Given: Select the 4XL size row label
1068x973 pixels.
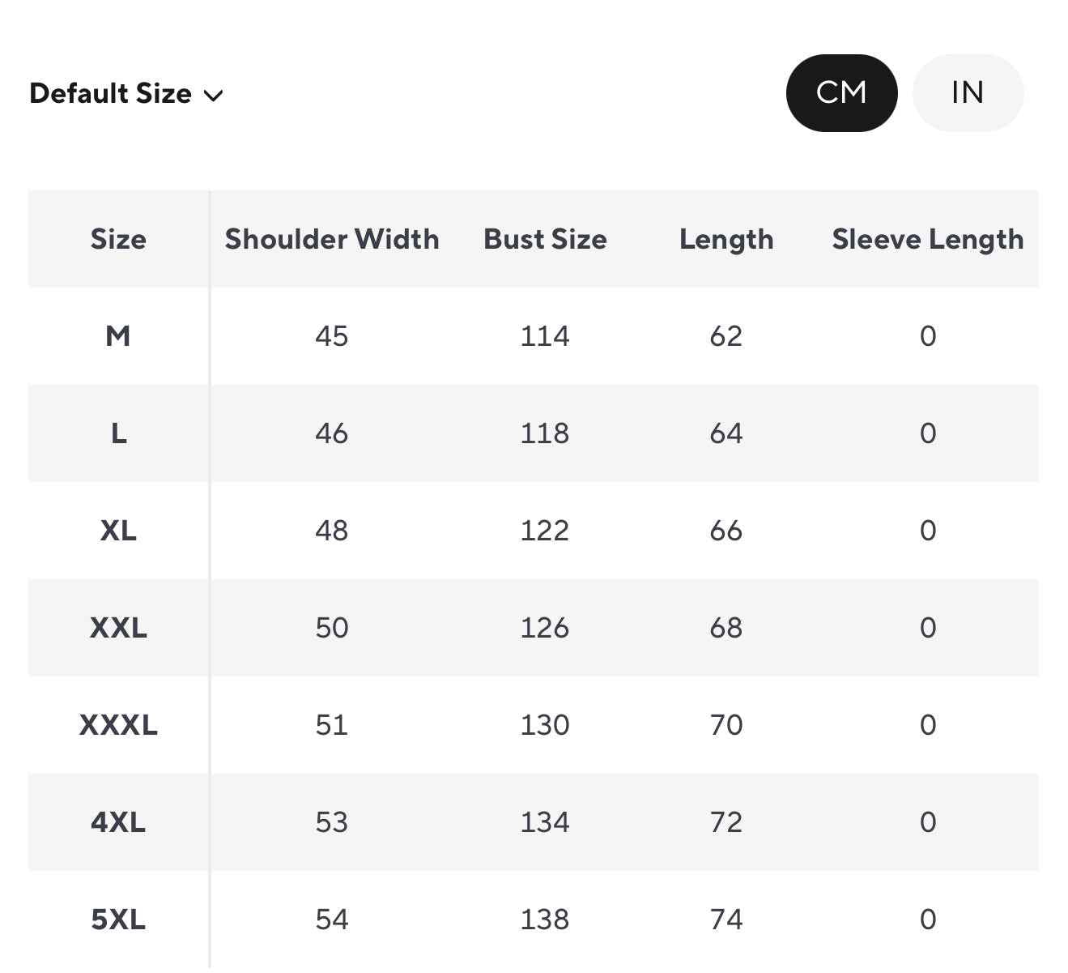Looking at the screenshot, I should pyautogui.click(x=118, y=822).
